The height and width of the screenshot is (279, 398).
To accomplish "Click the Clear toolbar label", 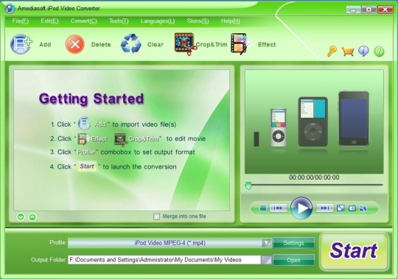I will 156,45.
